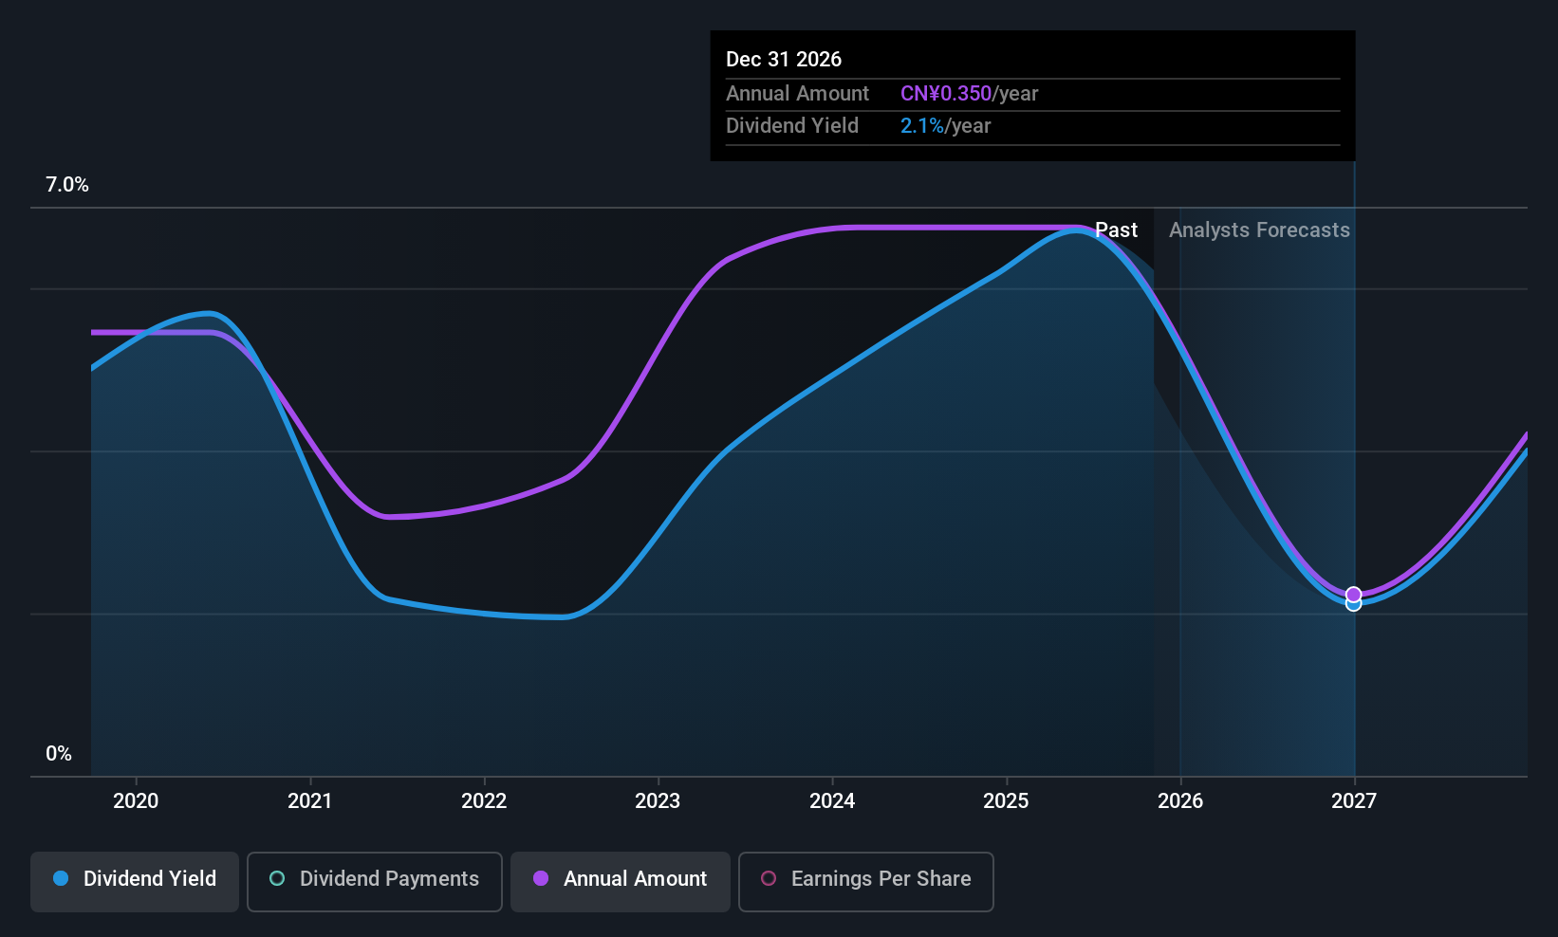Click the Dec 31 2026 tooltip title
1558x937 pixels.
(784, 60)
